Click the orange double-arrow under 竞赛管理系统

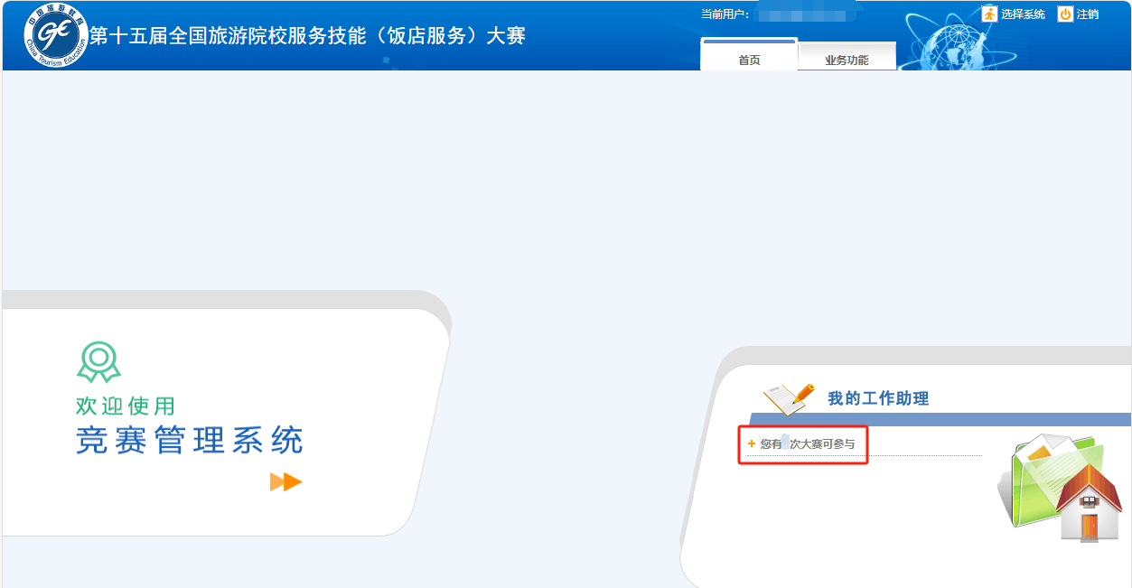coord(288,481)
